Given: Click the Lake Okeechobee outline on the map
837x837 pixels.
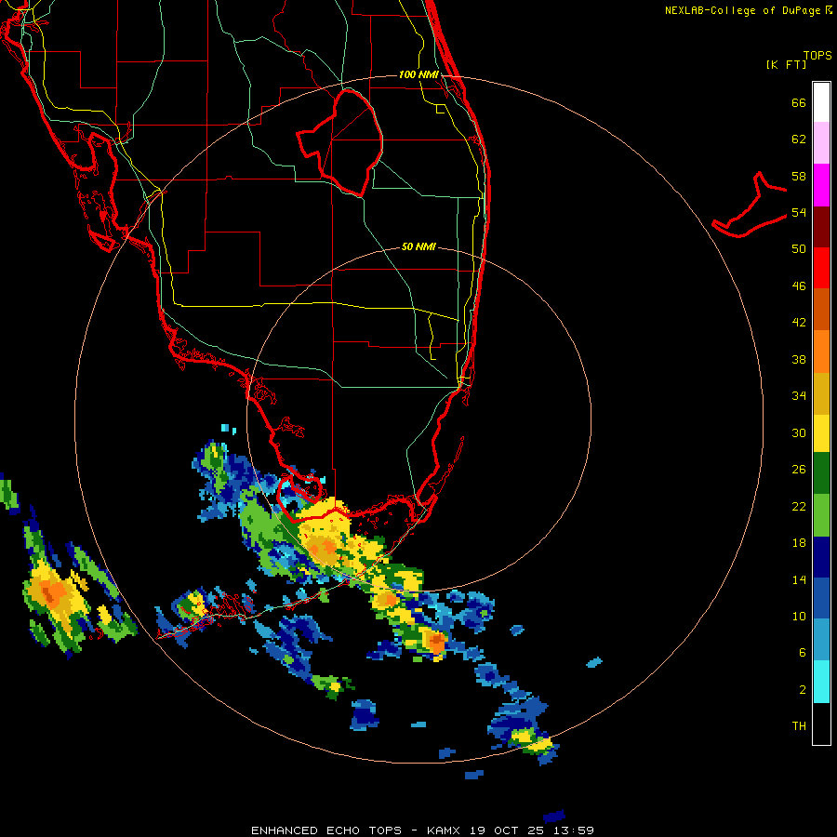Looking at the screenshot, I should [340, 142].
